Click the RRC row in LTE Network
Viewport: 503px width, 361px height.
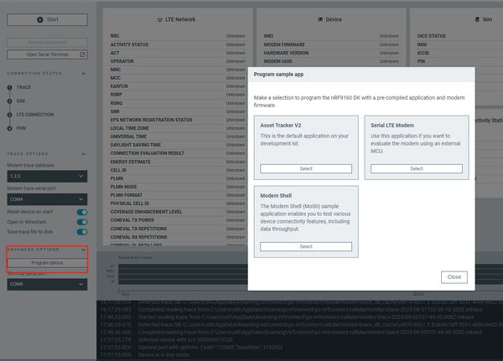(x=178, y=36)
